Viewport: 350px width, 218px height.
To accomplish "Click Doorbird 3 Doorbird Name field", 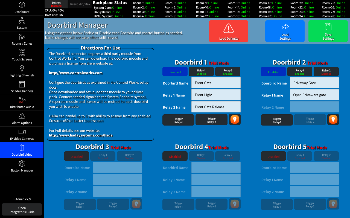I will coord(118,167).
